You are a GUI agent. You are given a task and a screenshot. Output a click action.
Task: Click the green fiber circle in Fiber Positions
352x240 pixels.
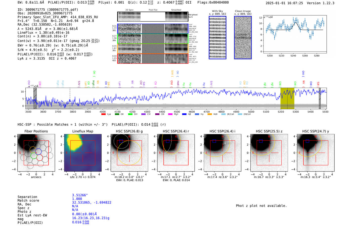click(x=34, y=156)
